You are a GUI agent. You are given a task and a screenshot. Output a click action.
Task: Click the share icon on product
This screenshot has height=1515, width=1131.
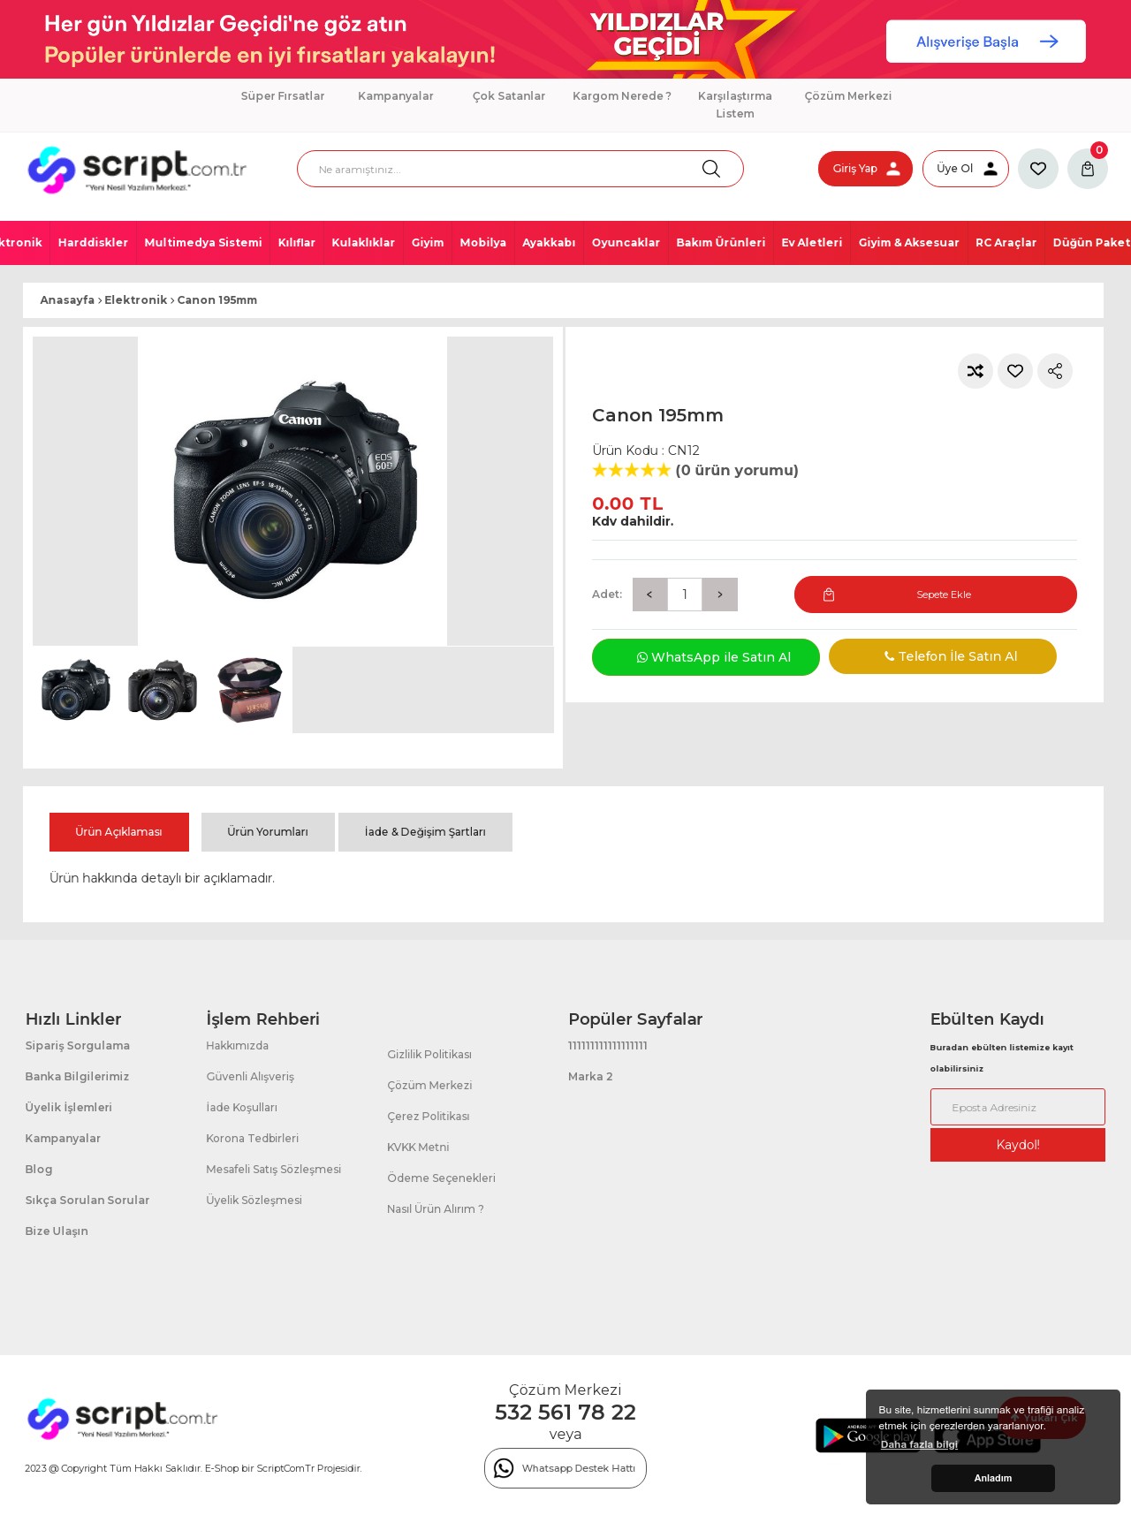[1055, 371]
